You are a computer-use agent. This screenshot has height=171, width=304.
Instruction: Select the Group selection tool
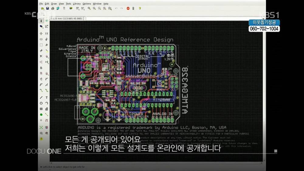[x=41, y=45]
